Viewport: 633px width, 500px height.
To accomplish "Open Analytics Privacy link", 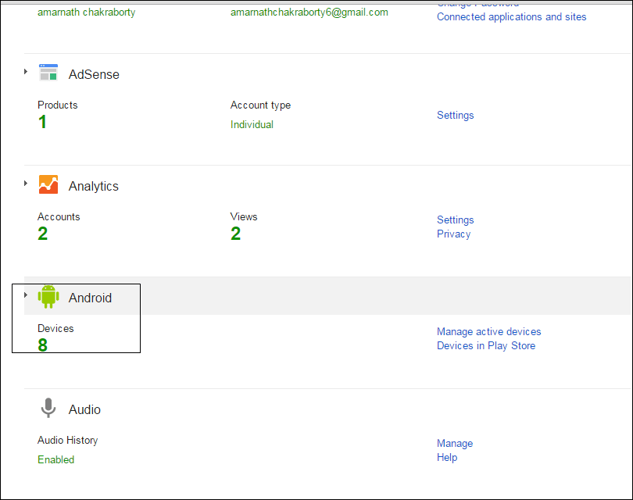I will 454,234.
